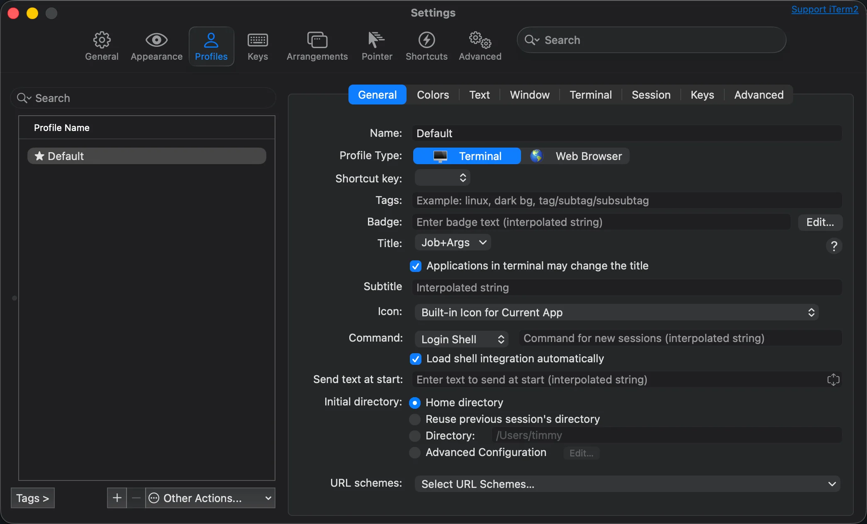Open Shortcuts lightning bolt icon
The height and width of the screenshot is (524, 867).
pos(426,40)
